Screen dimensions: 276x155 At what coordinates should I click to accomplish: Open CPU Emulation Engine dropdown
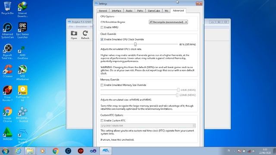168,22
